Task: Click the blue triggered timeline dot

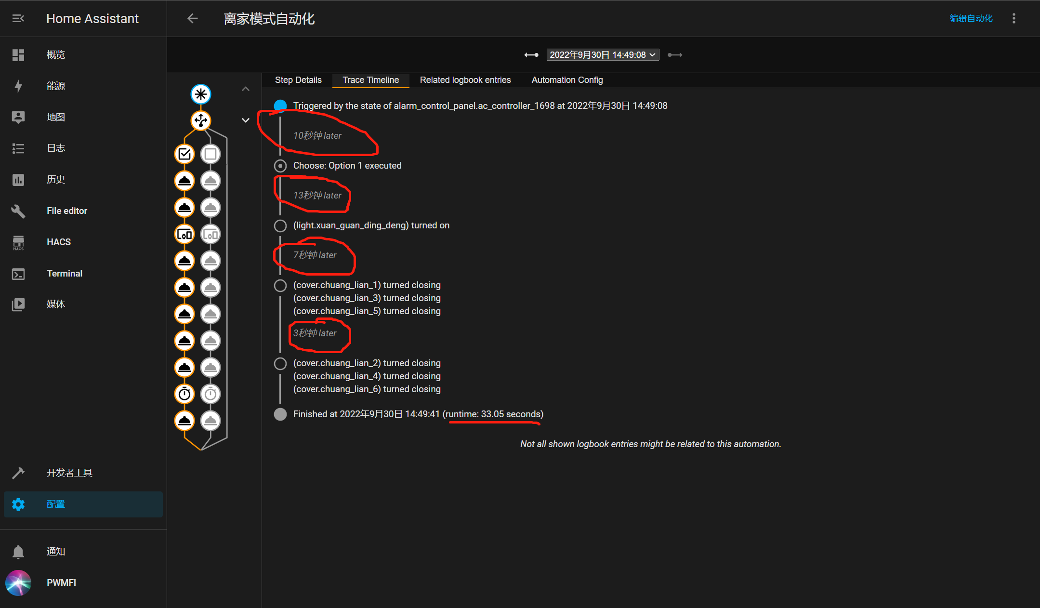Action: coord(280,106)
